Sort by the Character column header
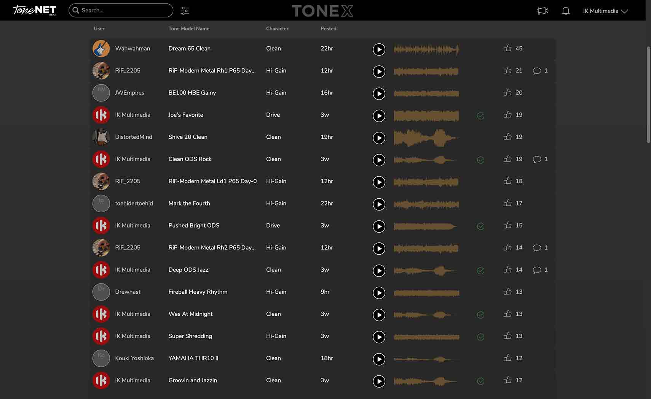Image resolution: width=651 pixels, height=399 pixels. click(x=277, y=28)
